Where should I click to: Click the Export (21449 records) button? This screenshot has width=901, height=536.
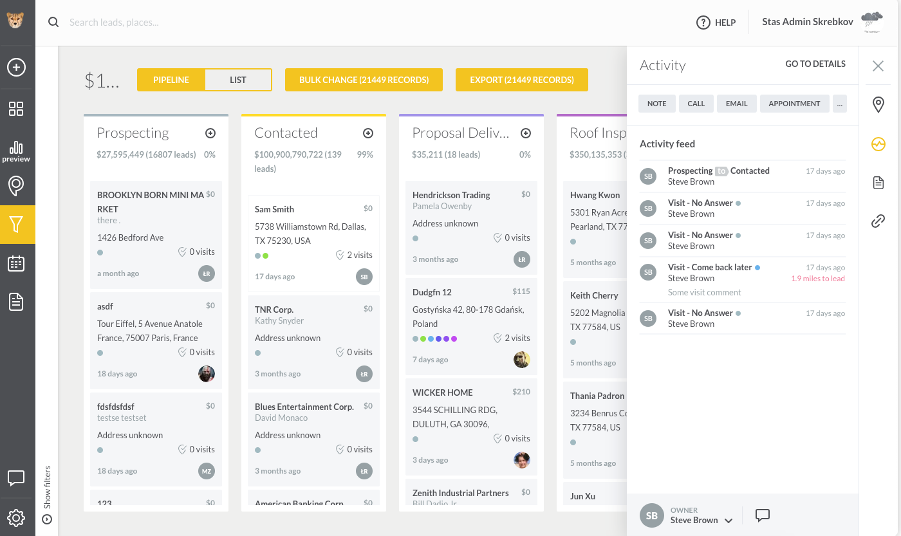tap(521, 80)
